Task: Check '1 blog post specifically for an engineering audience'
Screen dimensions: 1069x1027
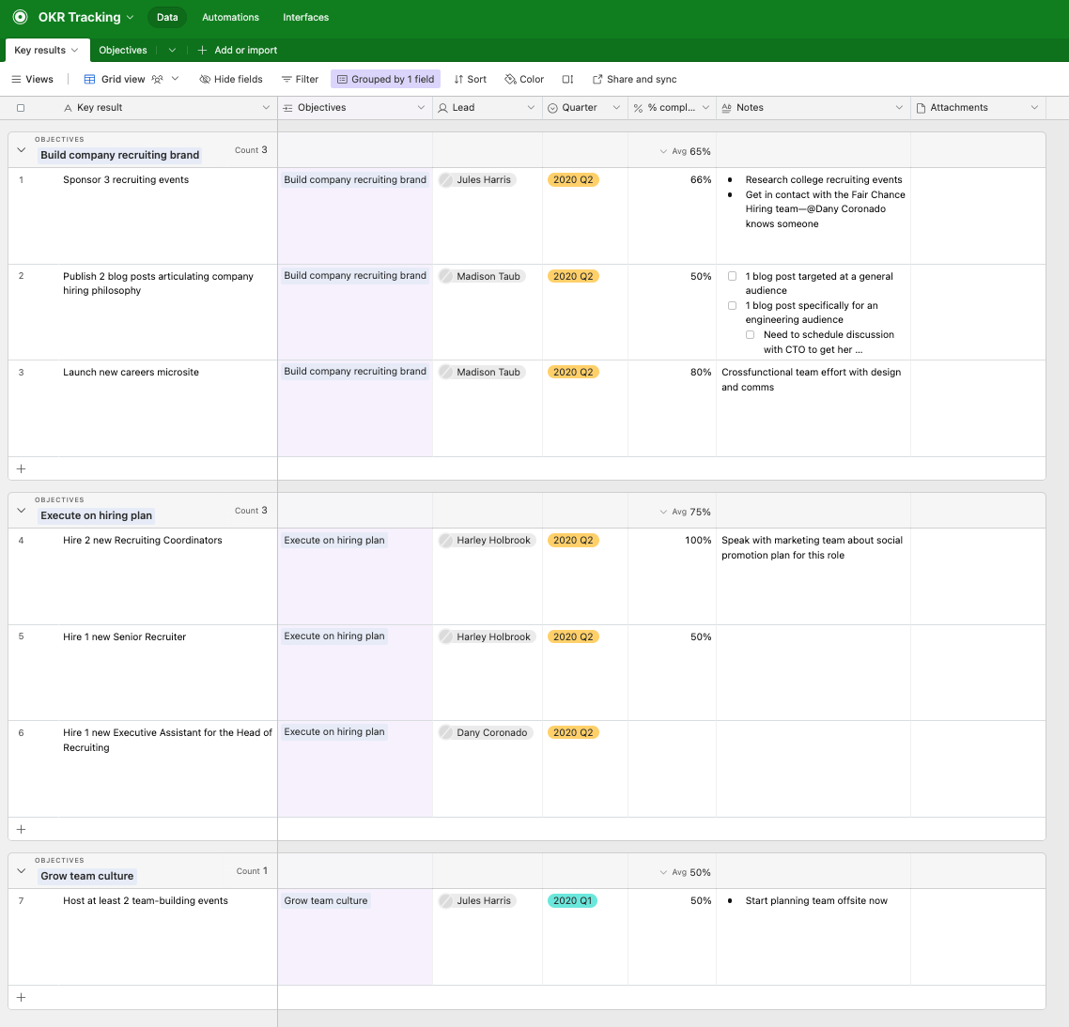Action: pyautogui.click(x=733, y=306)
